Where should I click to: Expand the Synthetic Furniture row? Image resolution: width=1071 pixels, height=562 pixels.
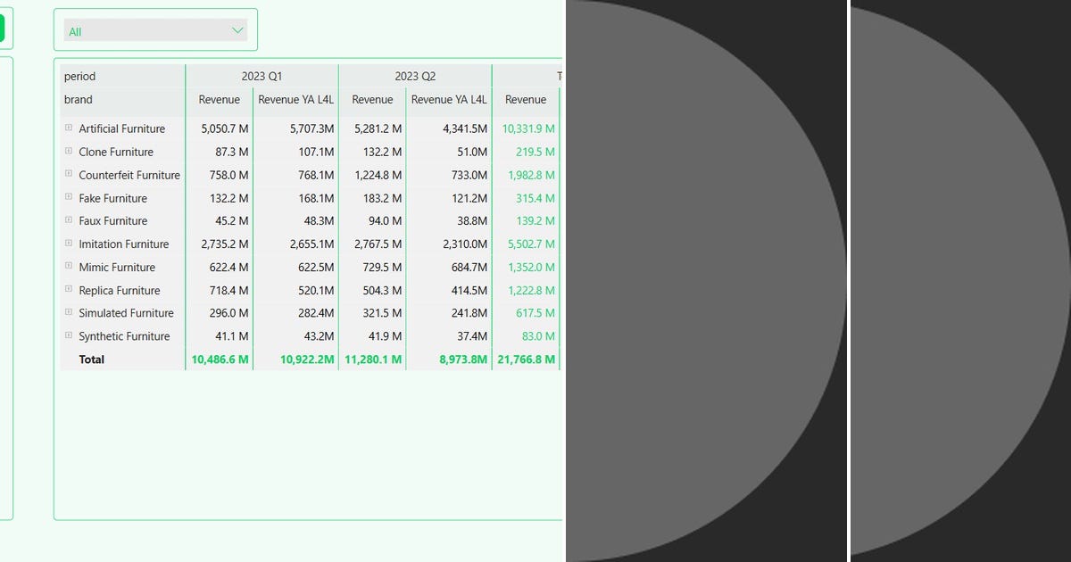tap(69, 336)
